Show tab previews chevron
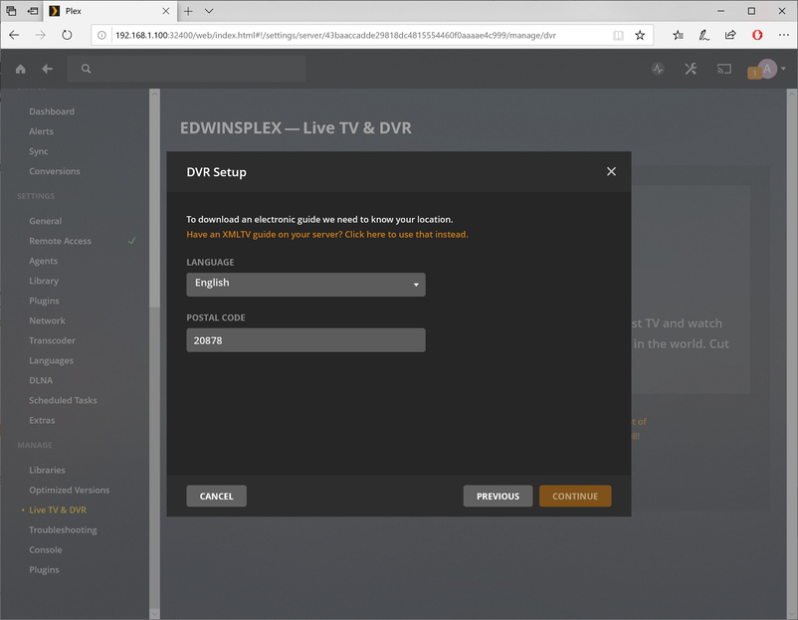The width and height of the screenshot is (798, 620). tap(209, 11)
